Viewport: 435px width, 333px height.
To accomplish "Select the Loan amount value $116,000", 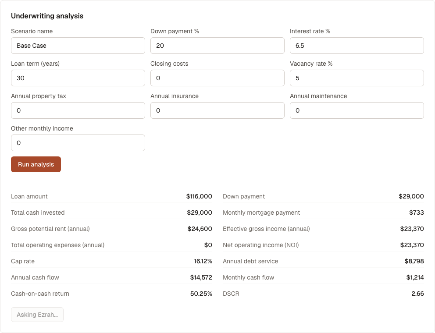I will point(199,197).
